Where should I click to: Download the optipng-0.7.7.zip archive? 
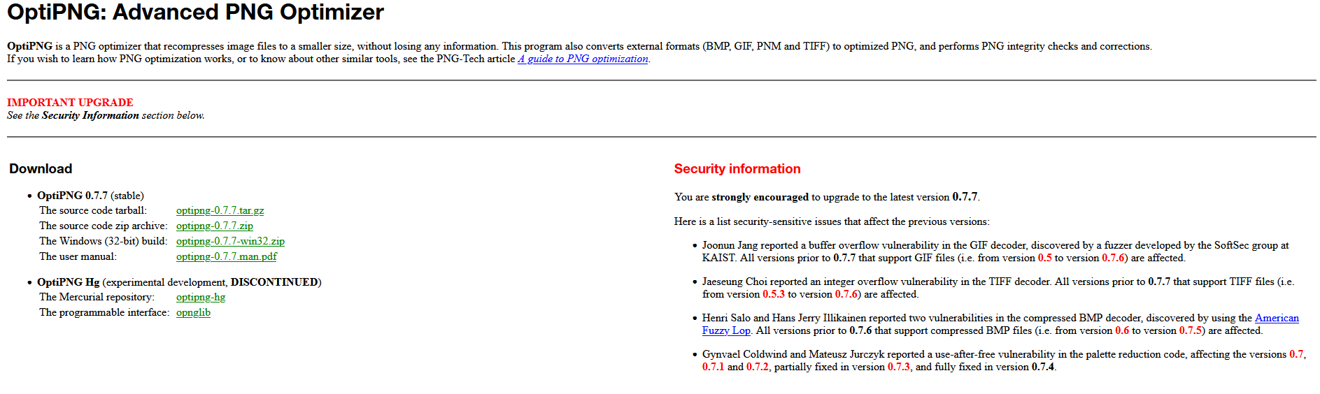click(x=215, y=226)
